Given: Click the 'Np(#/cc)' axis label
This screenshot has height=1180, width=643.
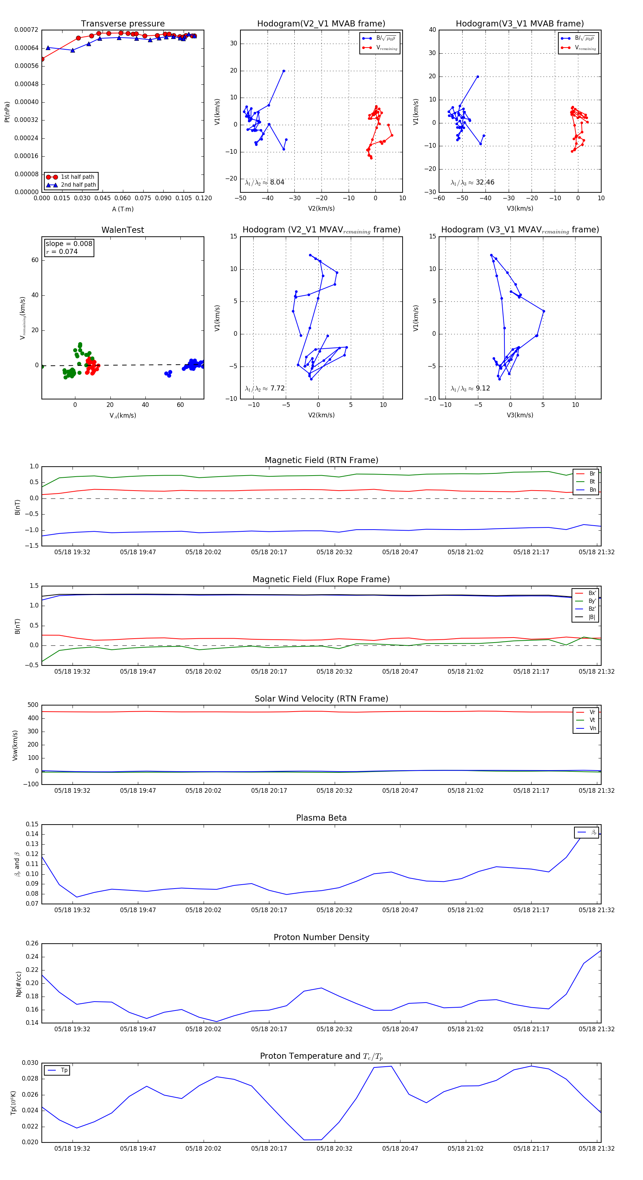Looking at the screenshot, I should pyautogui.click(x=19, y=984).
